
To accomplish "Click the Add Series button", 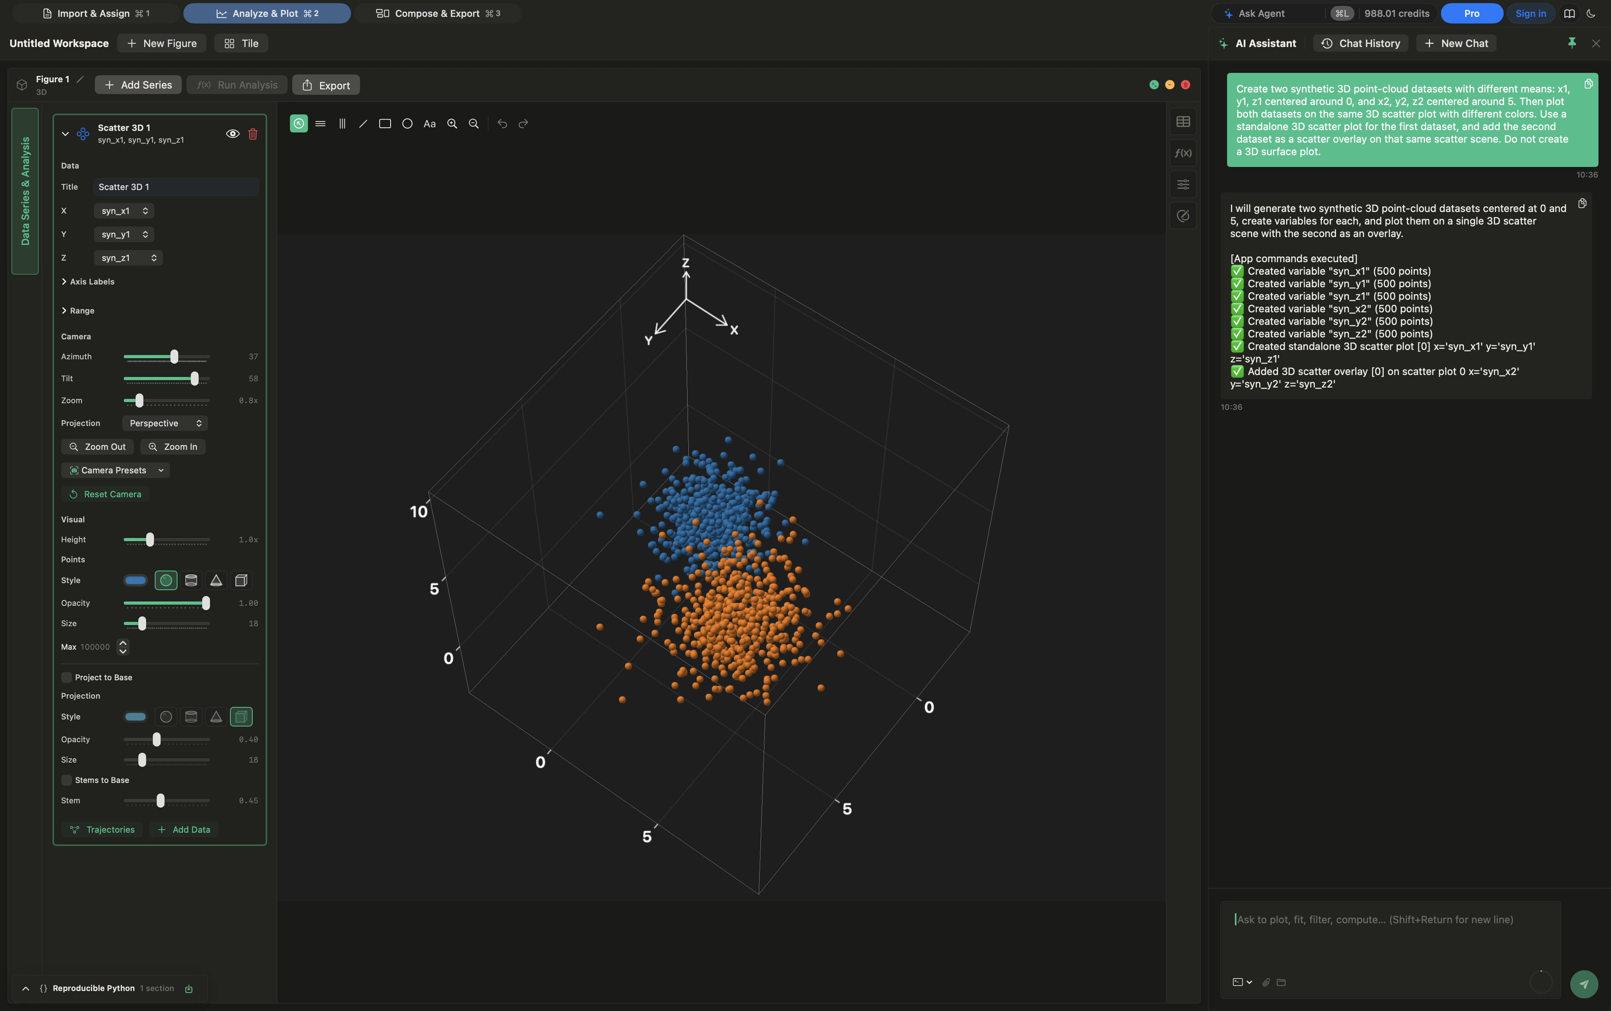I will [x=138, y=85].
